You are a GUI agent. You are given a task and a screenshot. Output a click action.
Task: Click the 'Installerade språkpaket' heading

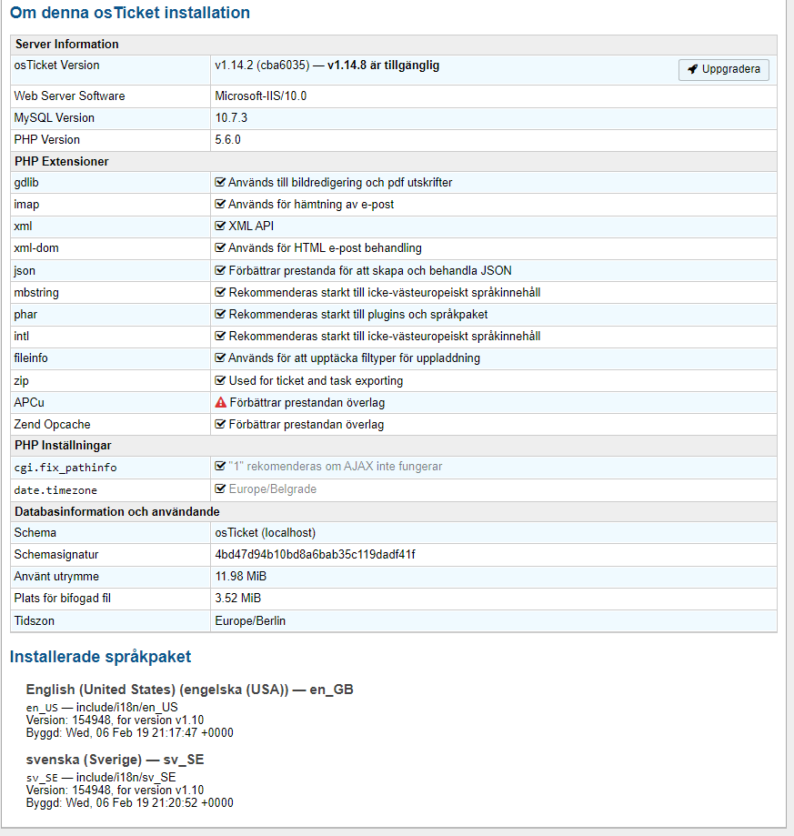click(100, 656)
